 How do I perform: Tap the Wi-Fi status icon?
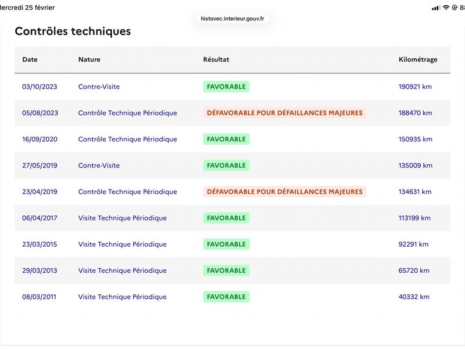[x=446, y=8]
